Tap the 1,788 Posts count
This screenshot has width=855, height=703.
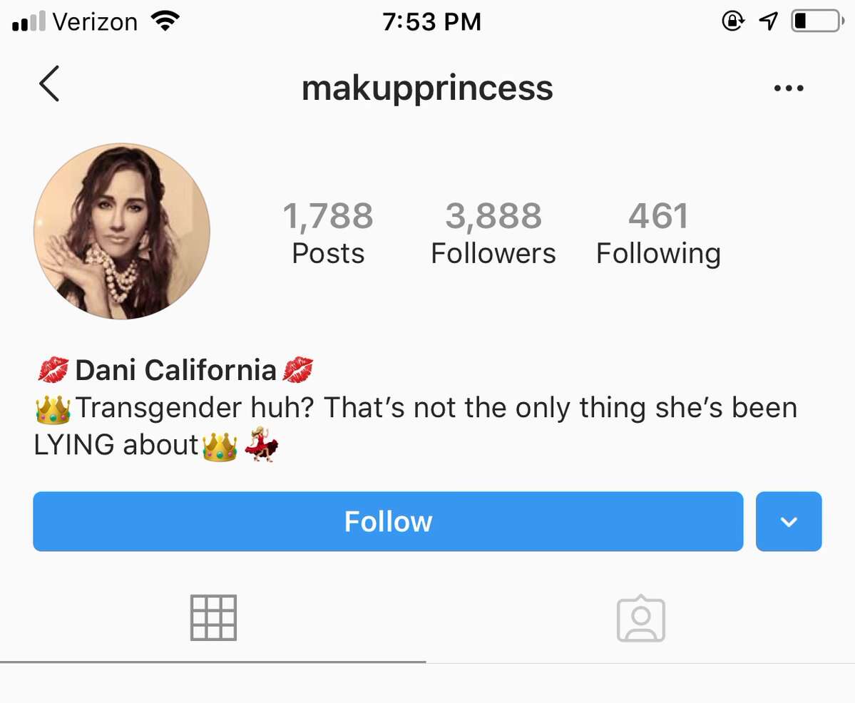[328, 233]
